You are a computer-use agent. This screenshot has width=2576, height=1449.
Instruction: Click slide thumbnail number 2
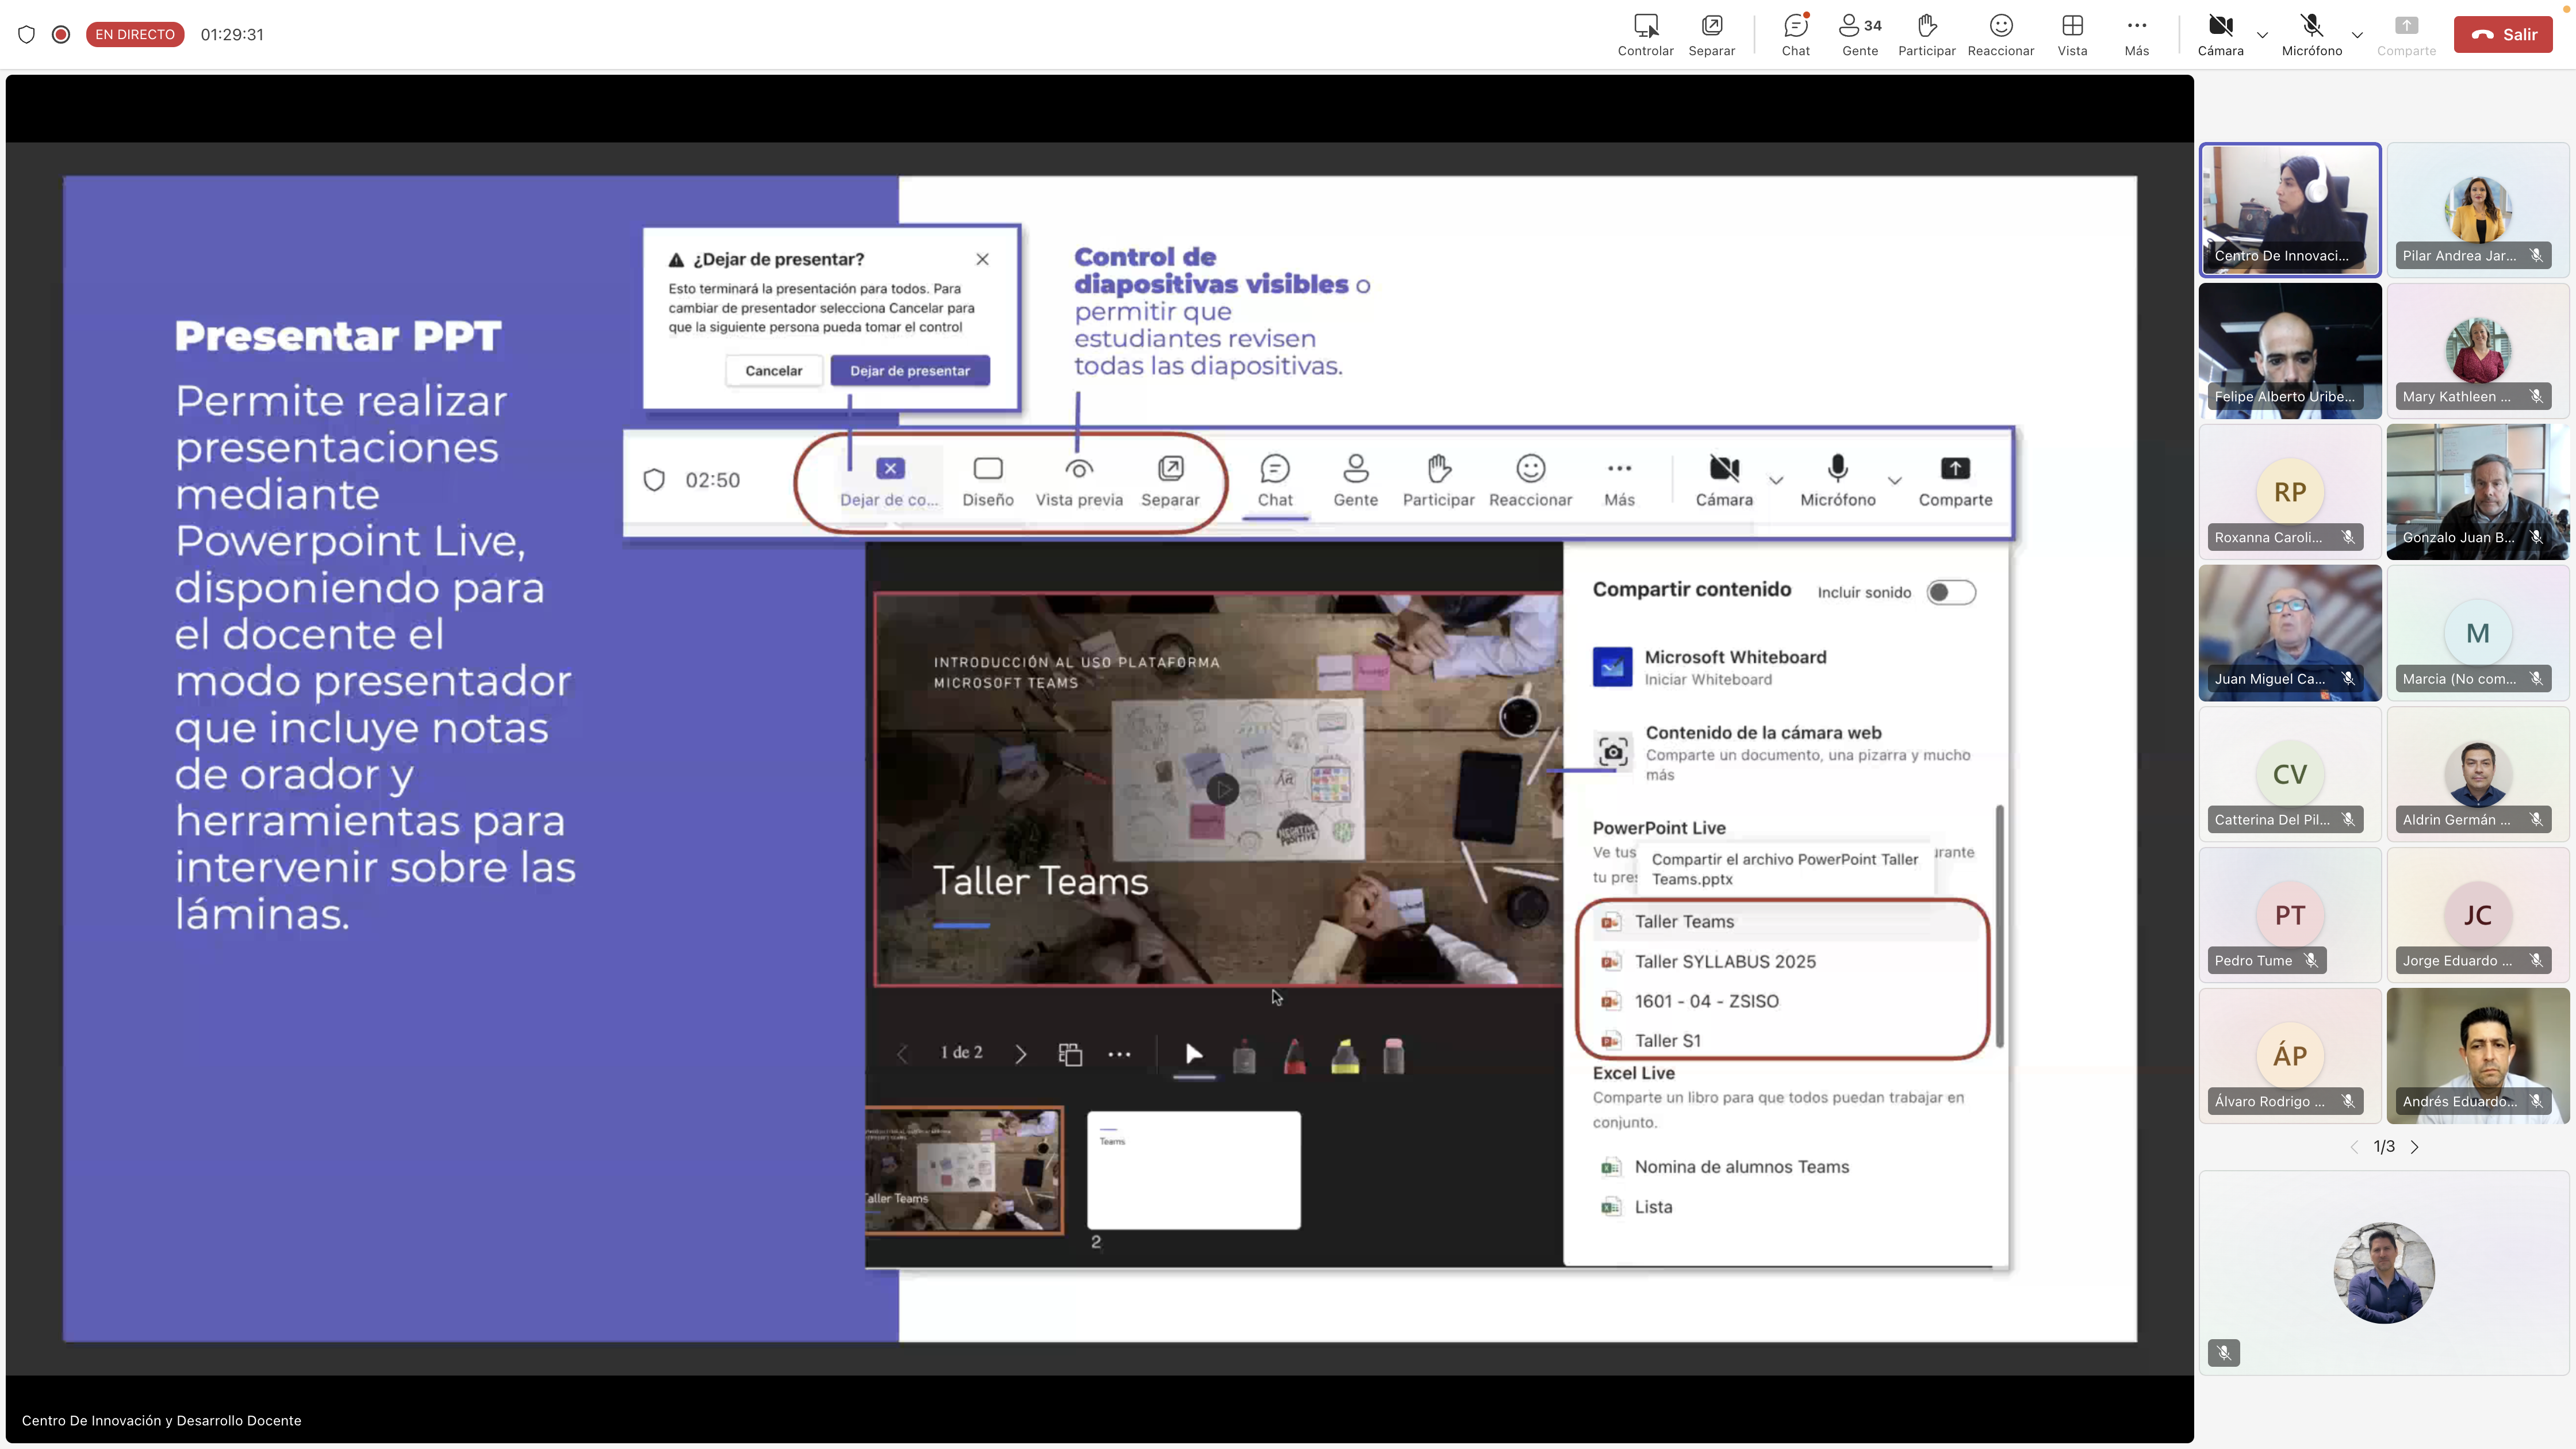coord(1193,1169)
